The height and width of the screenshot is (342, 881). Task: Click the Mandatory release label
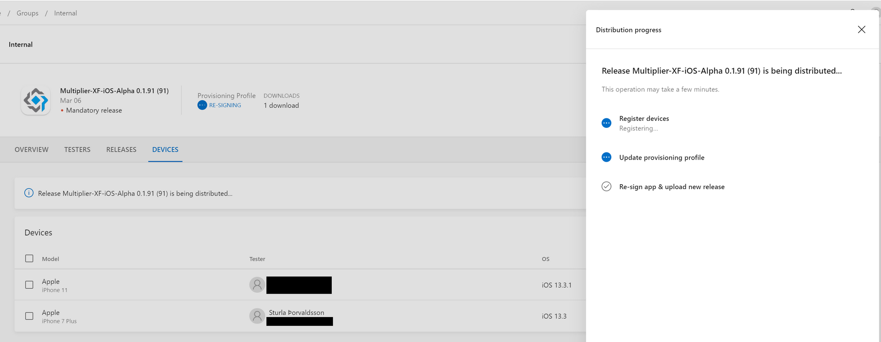94,110
